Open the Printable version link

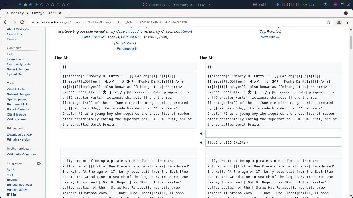(x=19, y=139)
